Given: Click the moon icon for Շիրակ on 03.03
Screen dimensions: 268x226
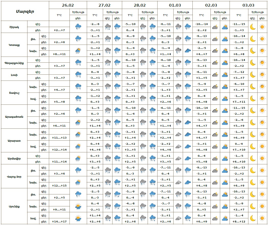Looking at the screenshot, I should (252, 27).
